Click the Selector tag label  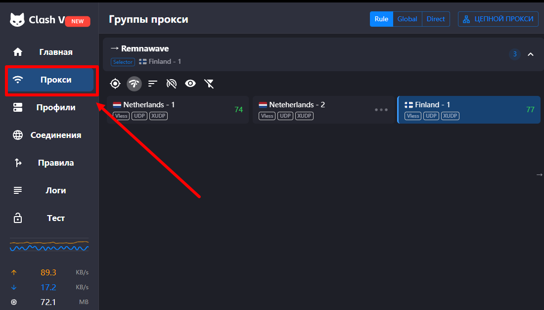123,62
